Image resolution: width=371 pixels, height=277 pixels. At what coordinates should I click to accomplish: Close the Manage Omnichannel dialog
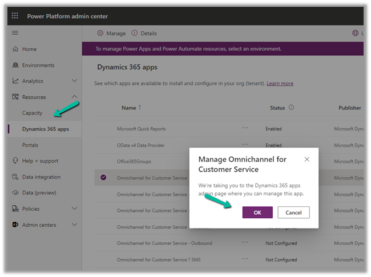(307, 160)
